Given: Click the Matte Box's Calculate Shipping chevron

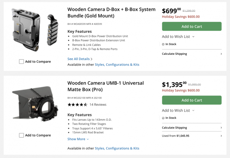Looking at the screenshot, I should coord(221,128).
